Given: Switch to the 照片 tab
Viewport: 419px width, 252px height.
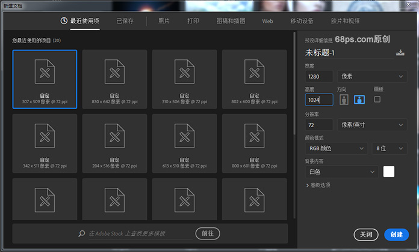Looking at the screenshot, I should click(164, 21).
